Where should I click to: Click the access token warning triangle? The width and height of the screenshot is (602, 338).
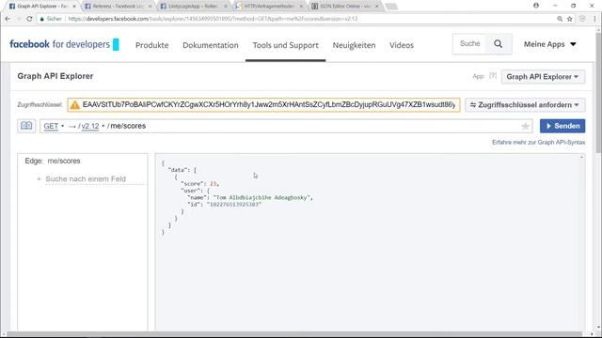click(x=75, y=105)
